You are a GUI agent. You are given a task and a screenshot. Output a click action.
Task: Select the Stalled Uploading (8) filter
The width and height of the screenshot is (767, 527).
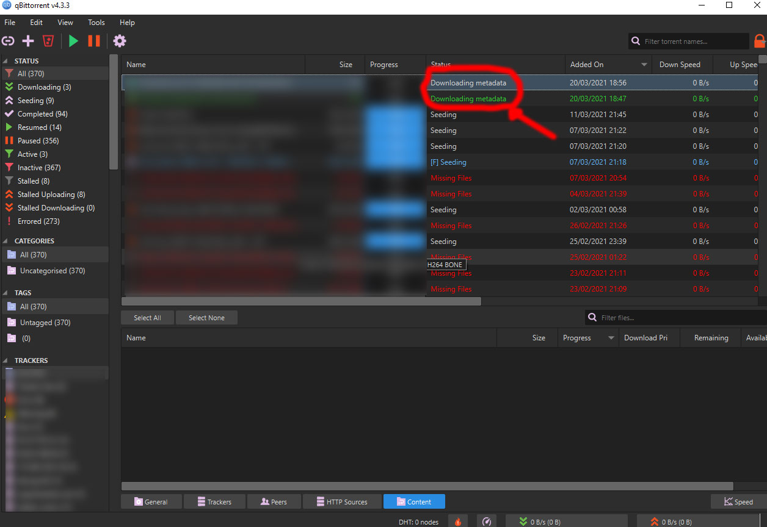54,195
